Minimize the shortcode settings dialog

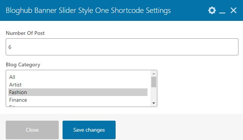[x=222, y=10]
